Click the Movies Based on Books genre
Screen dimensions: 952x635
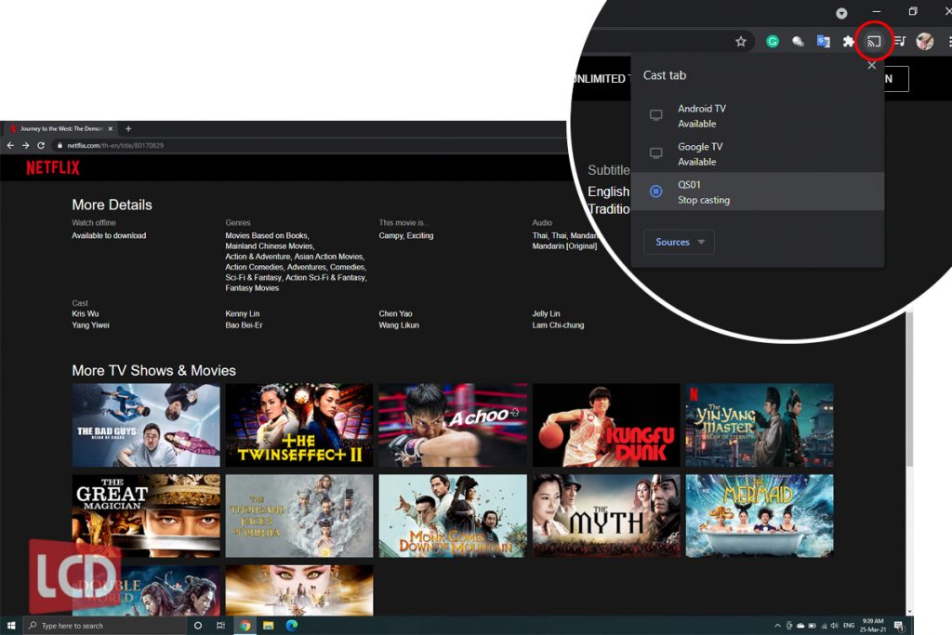click(267, 235)
